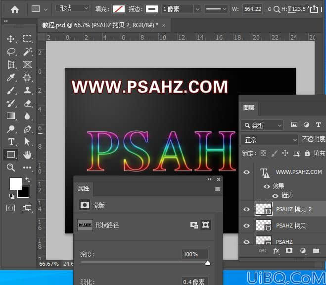Filter layers by adjustment type
This screenshot has width=326, height=285.
point(306,124)
